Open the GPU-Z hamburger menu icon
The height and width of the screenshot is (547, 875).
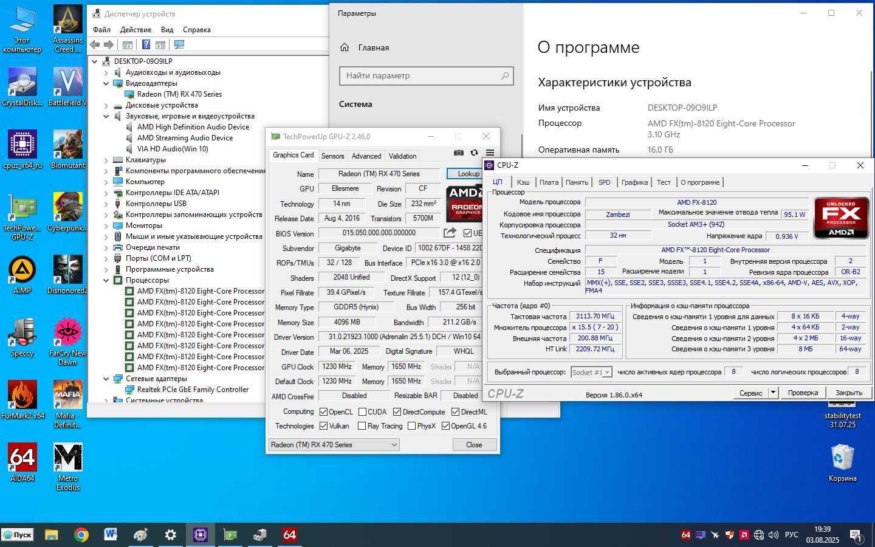[x=490, y=153]
